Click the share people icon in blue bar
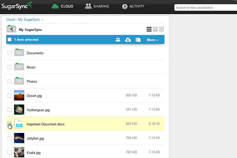The width and height of the screenshot is (237, 158). pos(118,40)
